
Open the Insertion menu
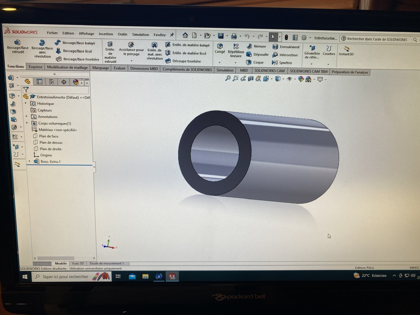106,34
